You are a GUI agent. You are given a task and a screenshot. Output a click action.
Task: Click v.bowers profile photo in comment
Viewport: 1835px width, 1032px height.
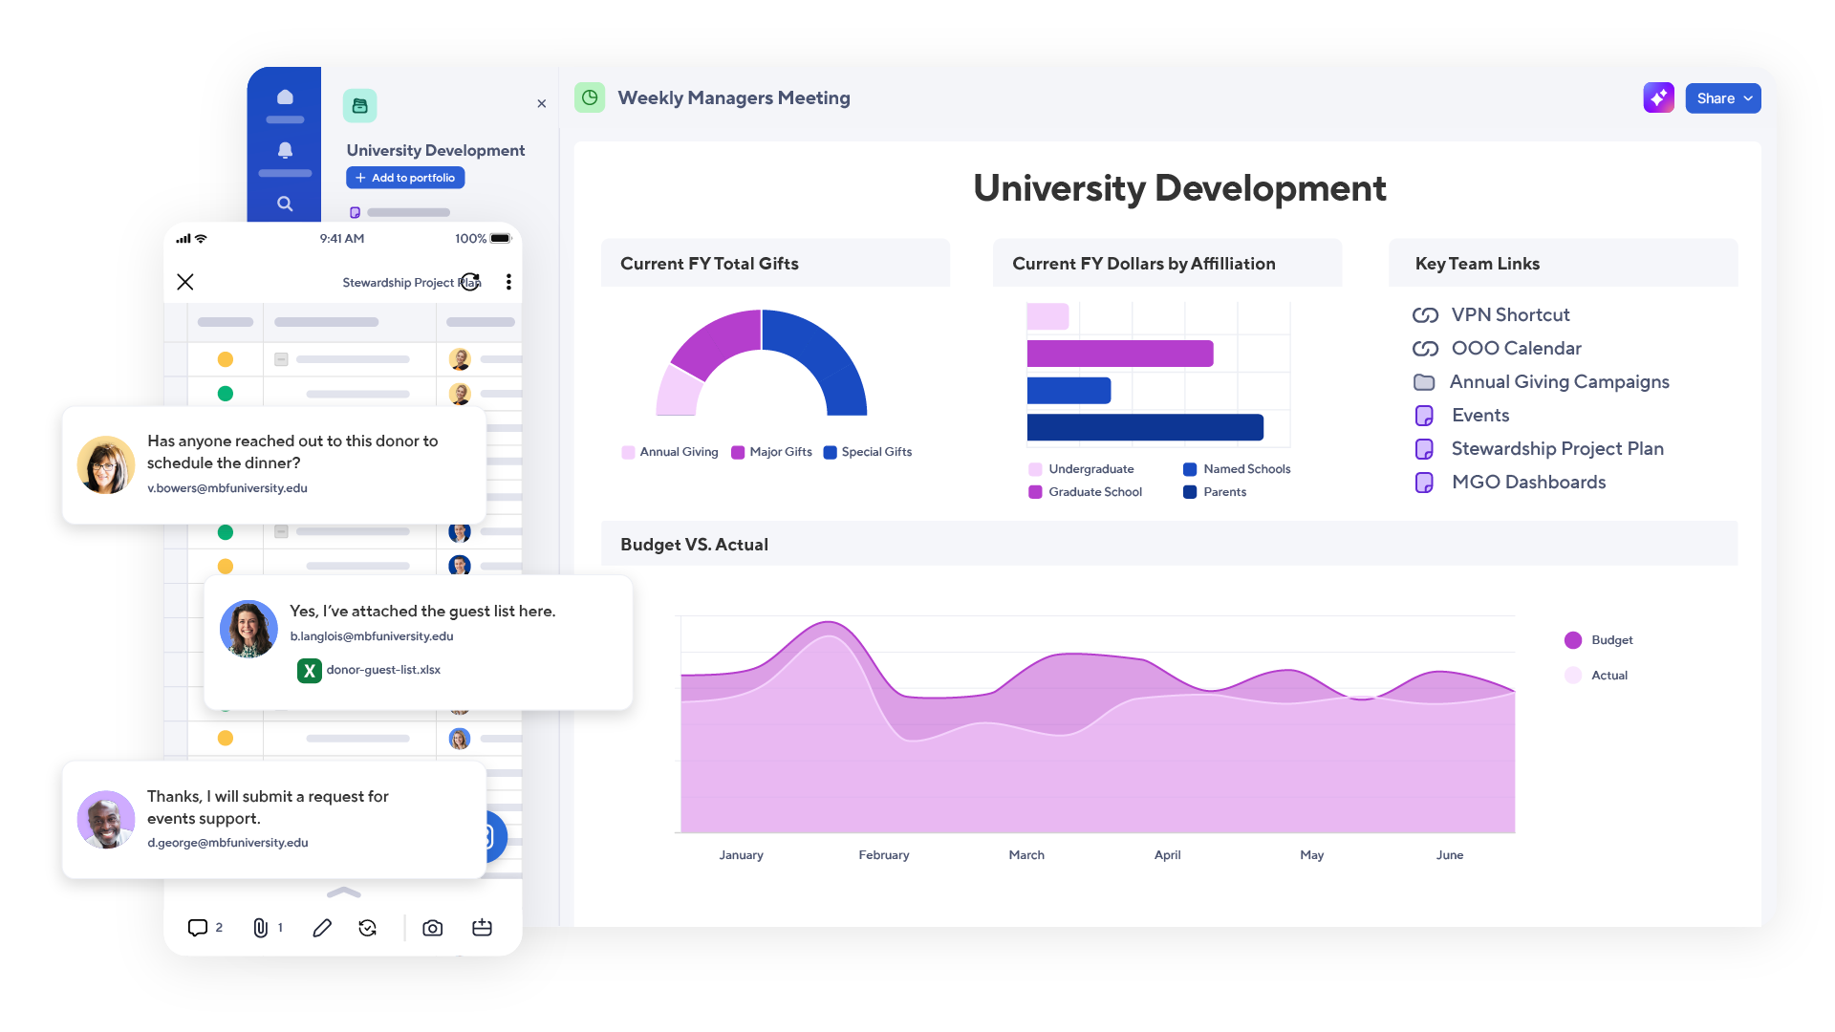106,465
